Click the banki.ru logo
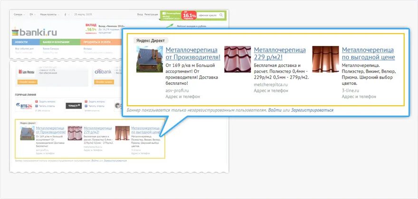The width and height of the screenshot is (418, 199). [x=34, y=33]
